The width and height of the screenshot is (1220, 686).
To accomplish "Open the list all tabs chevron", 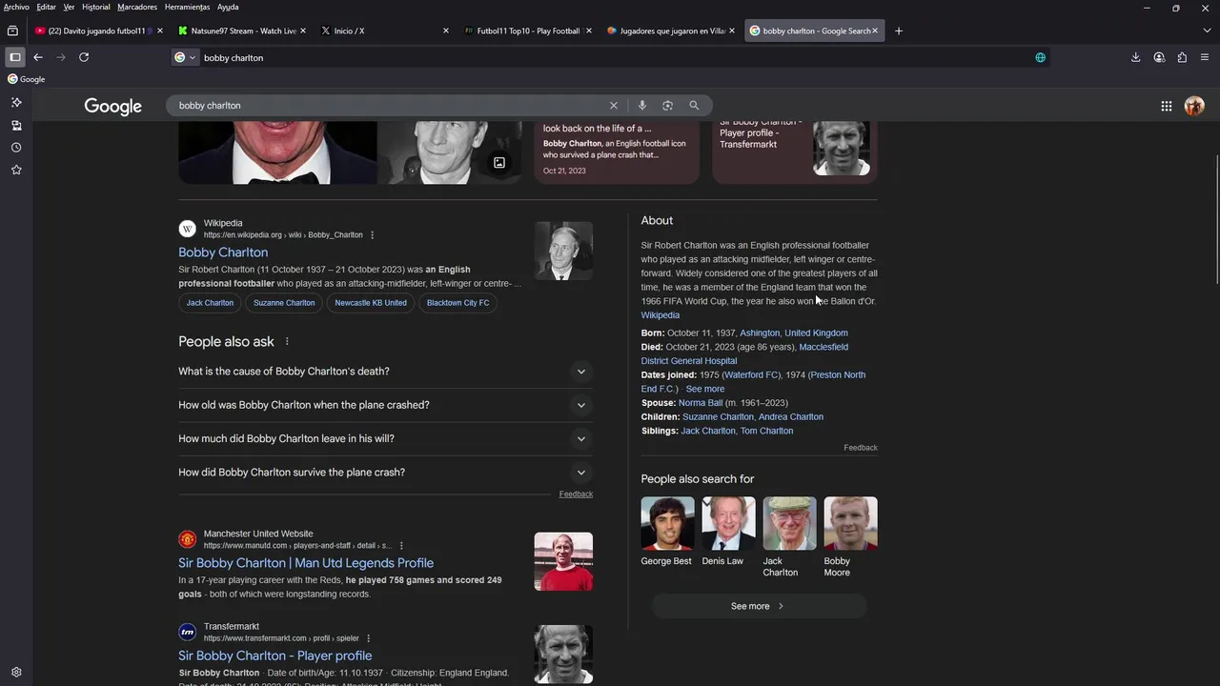I will click(1207, 30).
